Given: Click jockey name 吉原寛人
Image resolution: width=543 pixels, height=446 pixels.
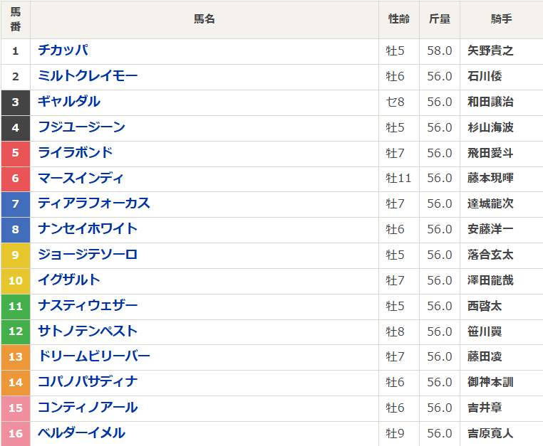Looking at the screenshot, I should [490, 433].
